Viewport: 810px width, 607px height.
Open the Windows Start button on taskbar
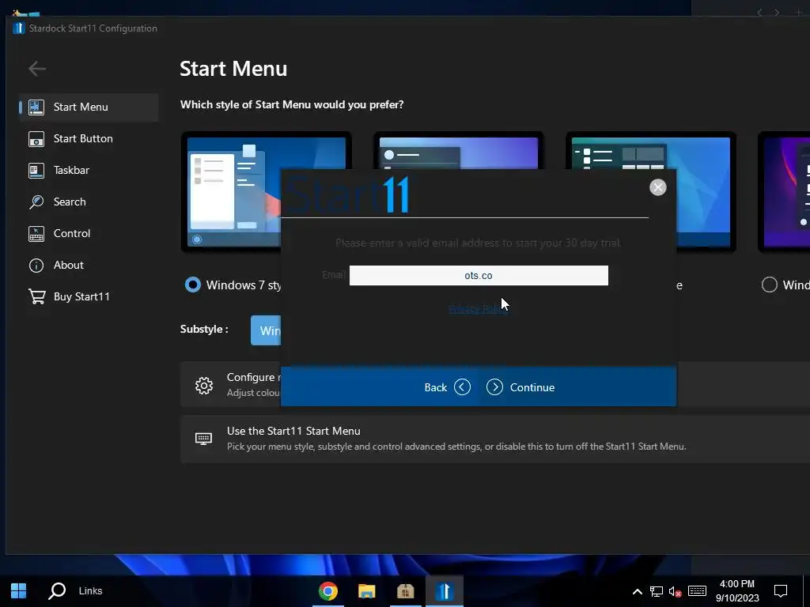coord(19,590)
